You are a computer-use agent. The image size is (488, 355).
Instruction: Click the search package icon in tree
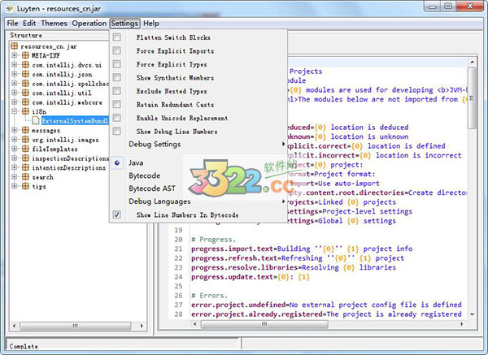click(x=25, y=176)
